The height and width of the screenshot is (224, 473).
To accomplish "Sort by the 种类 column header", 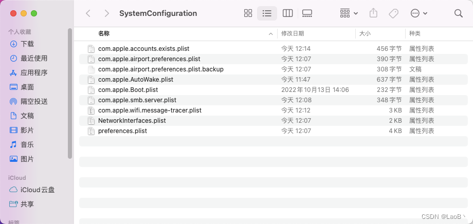I will (x=414, y=33).
